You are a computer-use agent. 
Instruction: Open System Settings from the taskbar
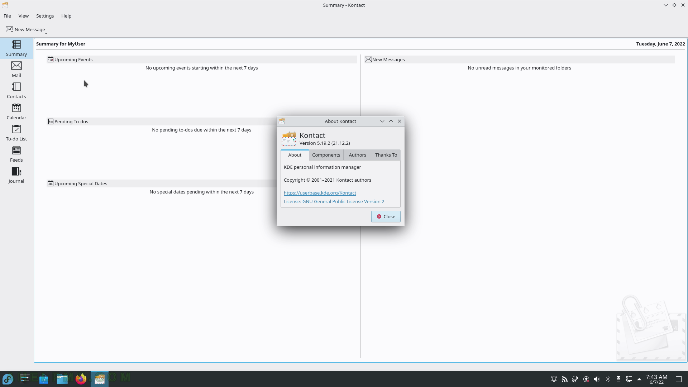tap(25, 379)
